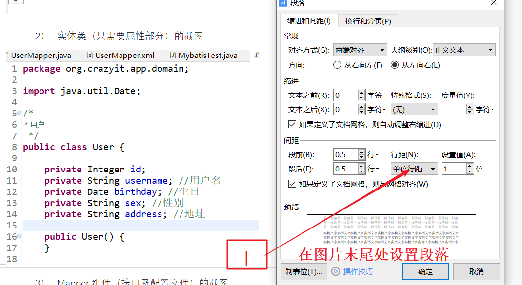Click 'public User() {' code line

[x=84, y=237]
